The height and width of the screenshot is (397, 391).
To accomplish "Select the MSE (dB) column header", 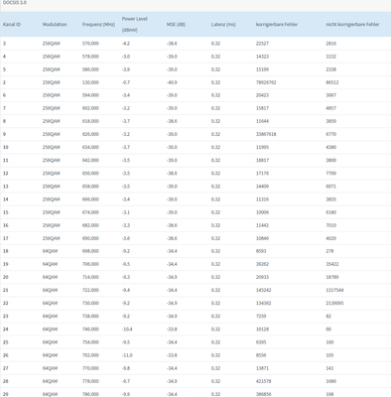I will coord(176,25).
